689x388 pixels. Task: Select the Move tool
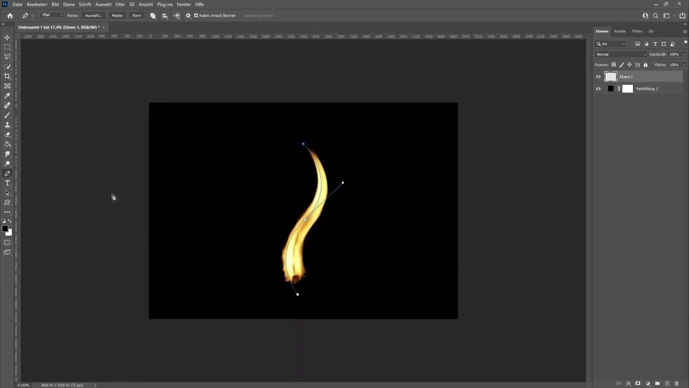pyautogui.click(x=7, y=37)
